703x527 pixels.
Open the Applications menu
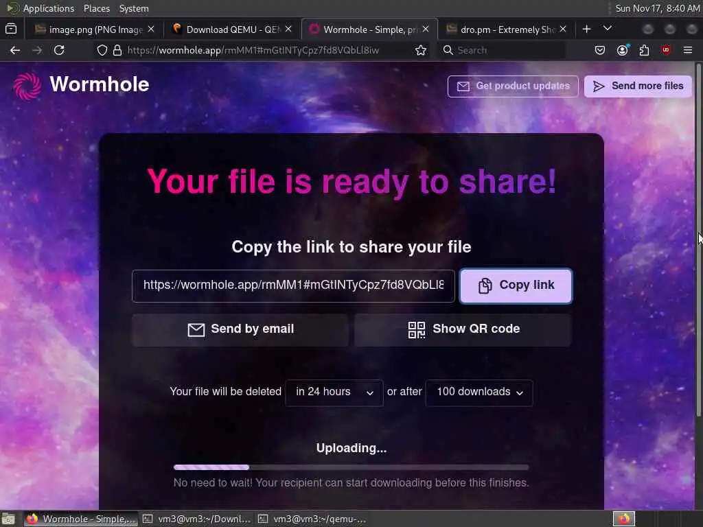(x=49, y=8)
